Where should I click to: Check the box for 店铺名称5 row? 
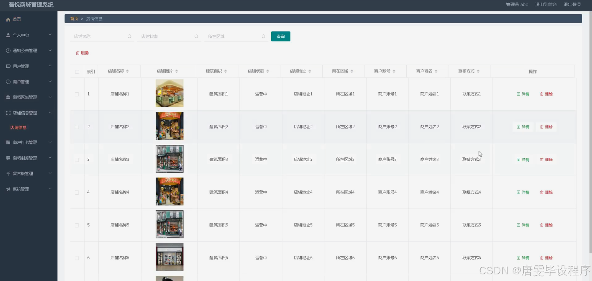(x=77, y=225)
